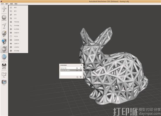The image size is (161, 116).
Task: Select the first bunnyr.obj object row
Action: tap(71, 68)
